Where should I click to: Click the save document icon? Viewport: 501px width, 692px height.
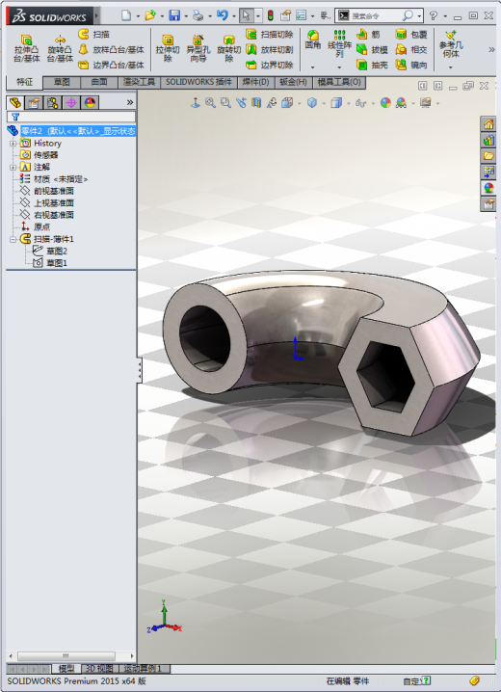(174, 15)
